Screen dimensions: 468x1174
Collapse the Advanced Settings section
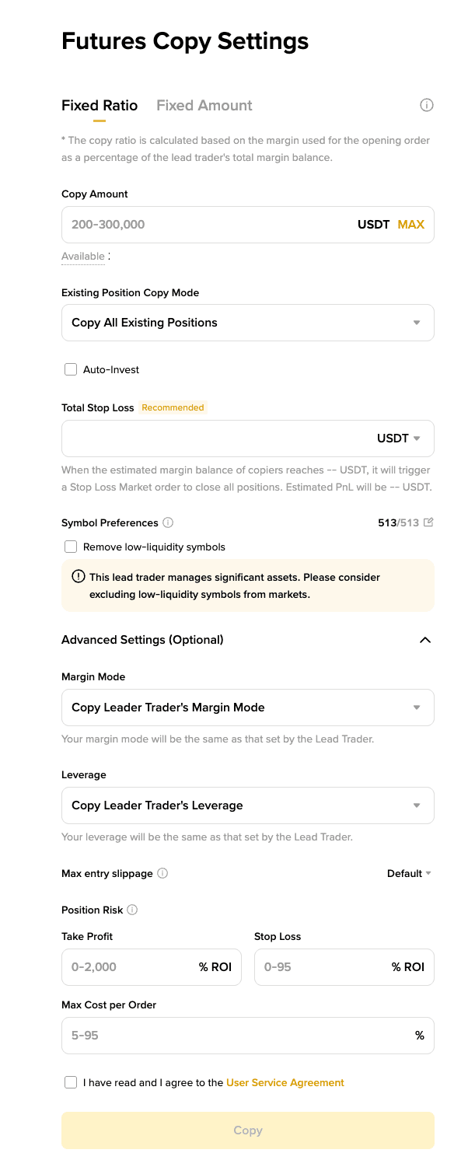pyautogui.click(x=424, y=640)
